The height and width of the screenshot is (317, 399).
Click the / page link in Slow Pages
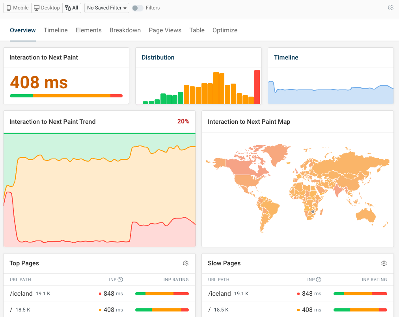pos(209,310)
